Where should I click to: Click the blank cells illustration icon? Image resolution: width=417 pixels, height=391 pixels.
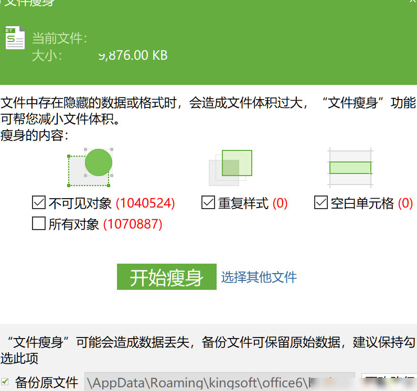click(350, 168)
